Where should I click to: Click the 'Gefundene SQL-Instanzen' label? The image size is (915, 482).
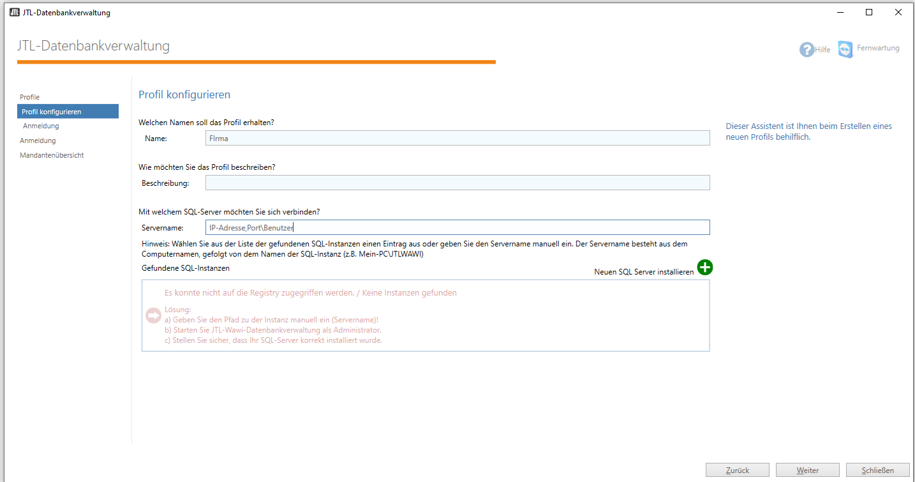[x=186, y=268]
